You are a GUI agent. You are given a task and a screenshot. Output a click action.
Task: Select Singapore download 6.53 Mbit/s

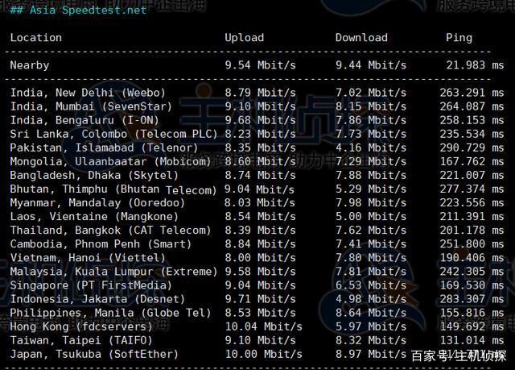[371, 286]
